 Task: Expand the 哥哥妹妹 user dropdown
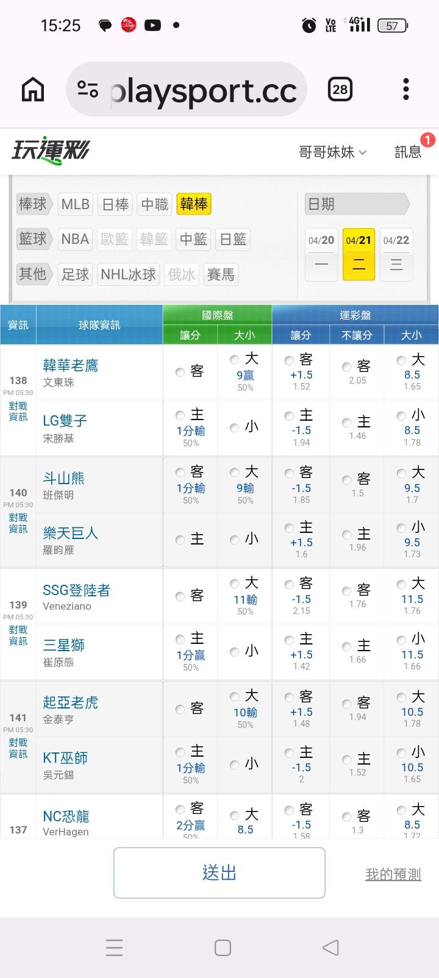pyautogui.click(x=332, y=152)
